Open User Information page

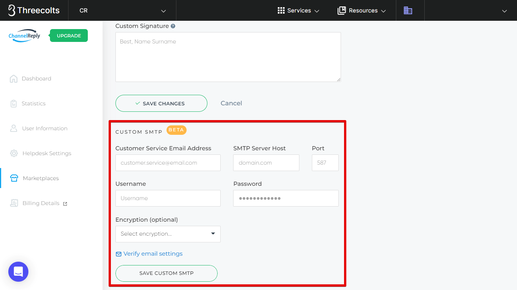(45, 128)
